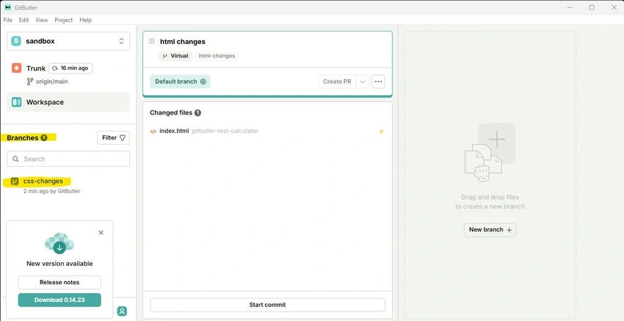Click the yellow modified status dot
624x321 pixels.
coord(381,131)
